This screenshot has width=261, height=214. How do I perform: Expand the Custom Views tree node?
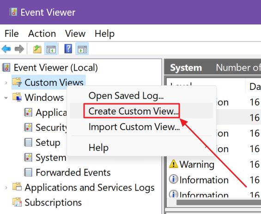6,83
